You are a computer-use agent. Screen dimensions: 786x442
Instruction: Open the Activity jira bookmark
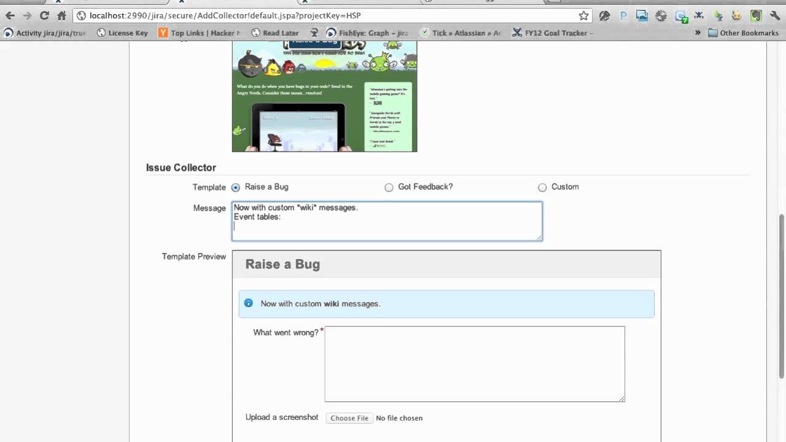point(45,33)
